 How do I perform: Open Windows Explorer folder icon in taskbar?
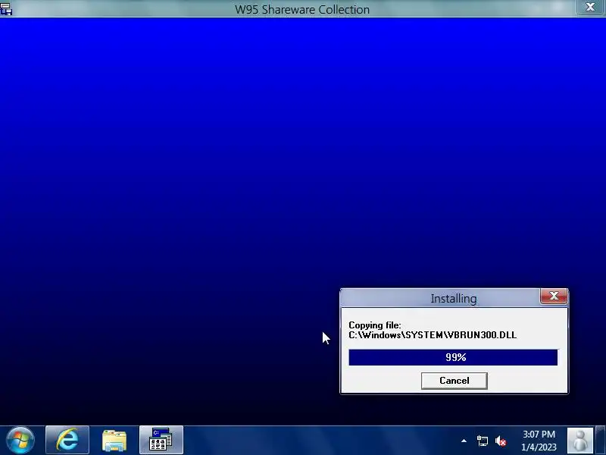pyautogui.click(x=114, y=440)
